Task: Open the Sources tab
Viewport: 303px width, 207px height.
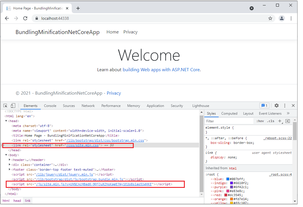Action: [69, 106]
